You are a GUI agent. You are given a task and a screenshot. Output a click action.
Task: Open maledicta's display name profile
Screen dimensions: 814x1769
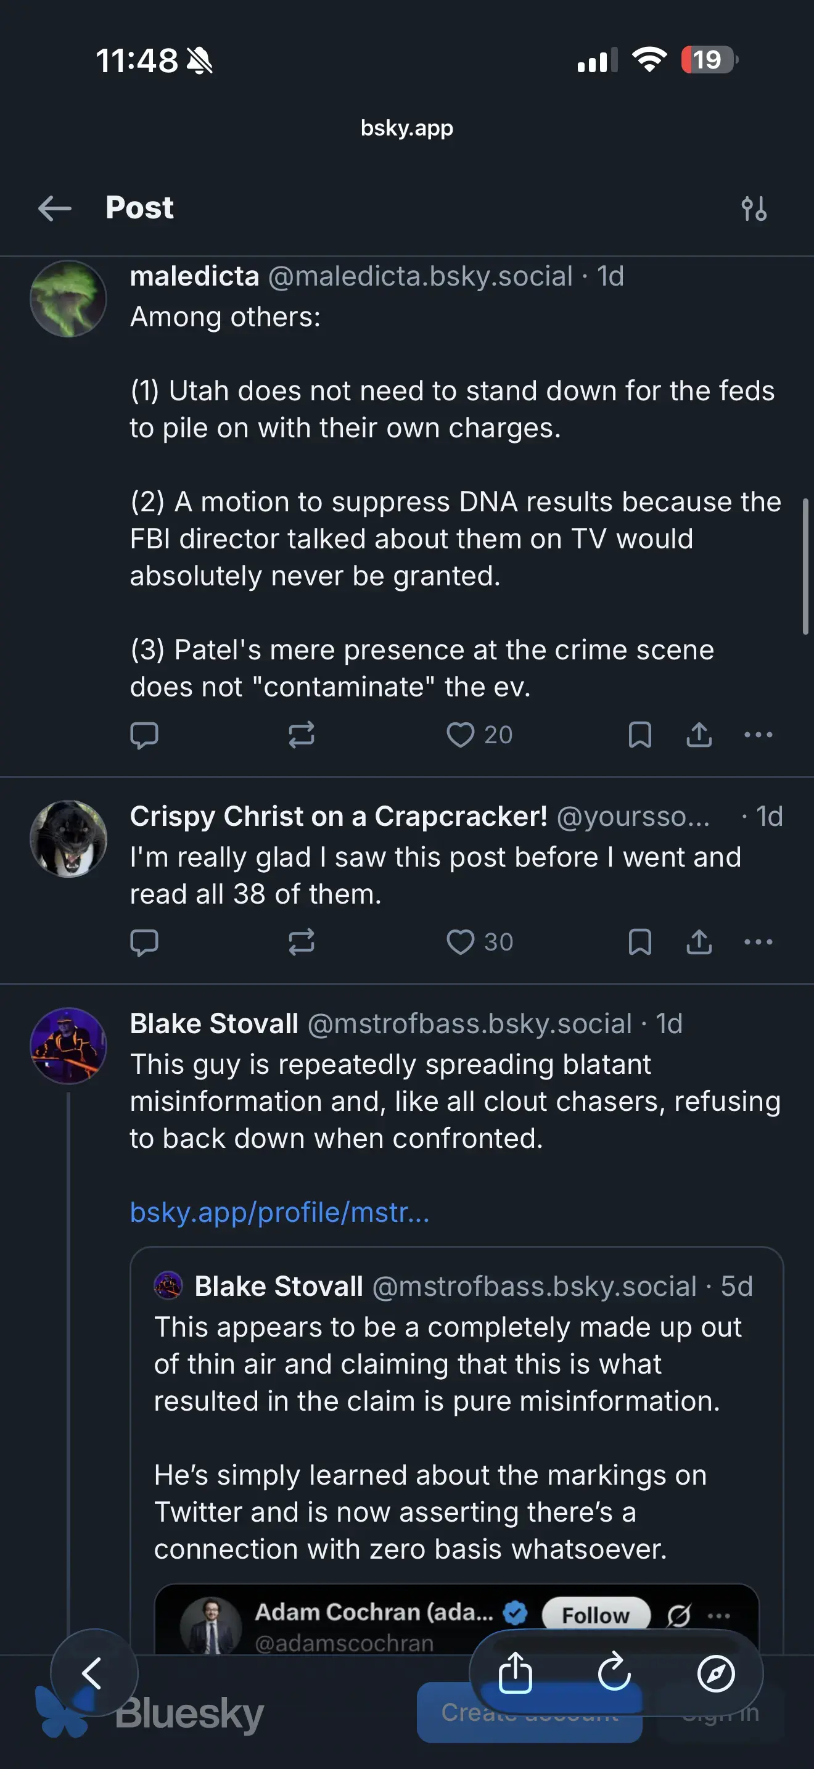pyautogui.click(x=194, y=276)
